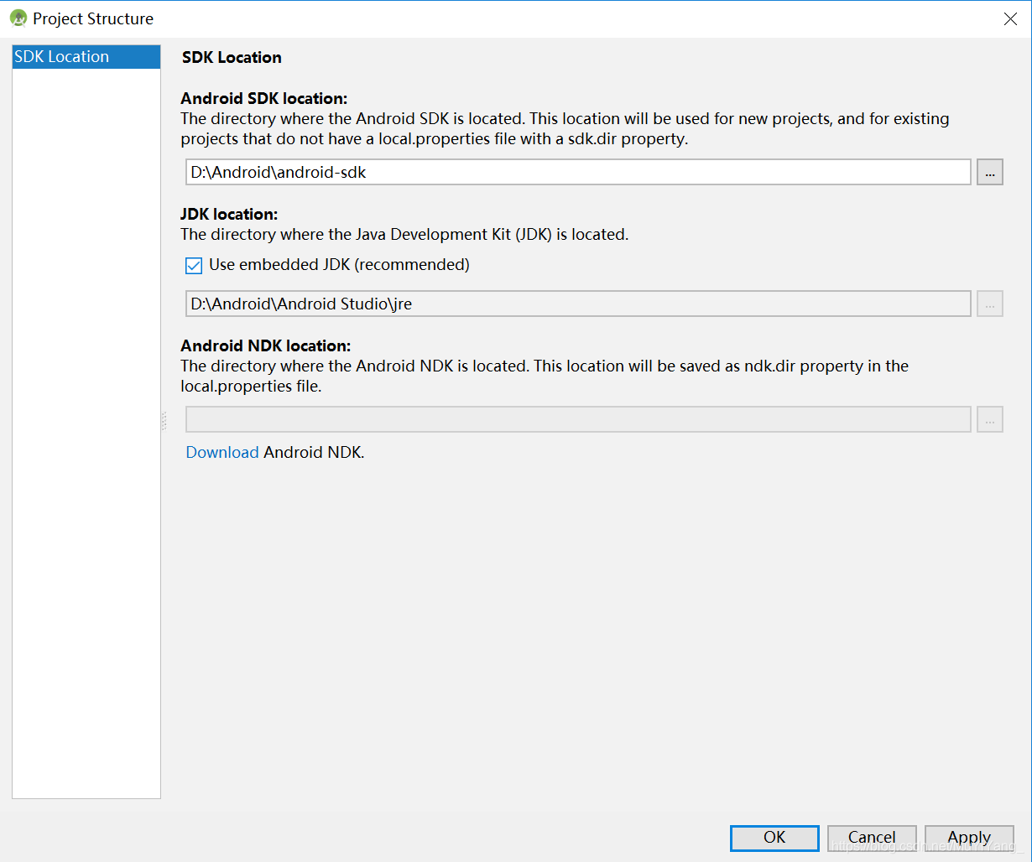Click the SDK Location heading text
The image size is (1032, 862).
[232, 57]
